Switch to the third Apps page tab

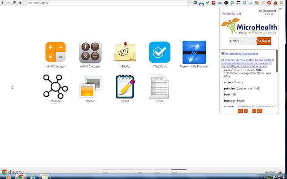click(x=144, y=171)
